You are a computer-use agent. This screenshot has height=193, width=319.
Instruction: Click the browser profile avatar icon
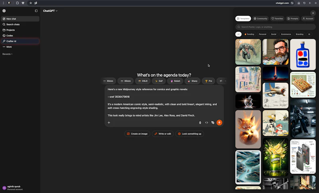(9, 3)
